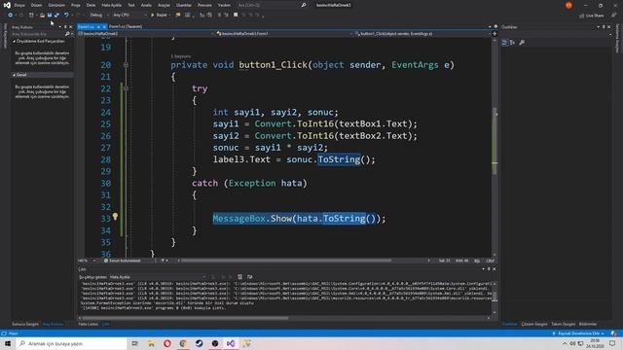Open the zoom percentage dropdown in editor

click(88, 261)
